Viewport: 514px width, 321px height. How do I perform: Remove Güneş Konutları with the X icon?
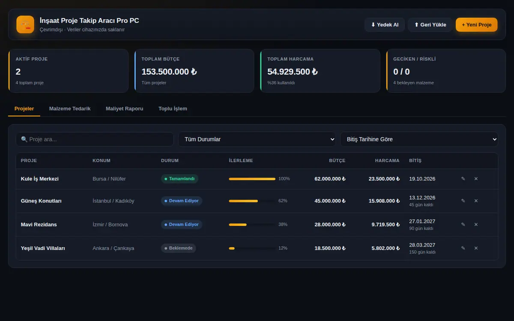(476, 201)
